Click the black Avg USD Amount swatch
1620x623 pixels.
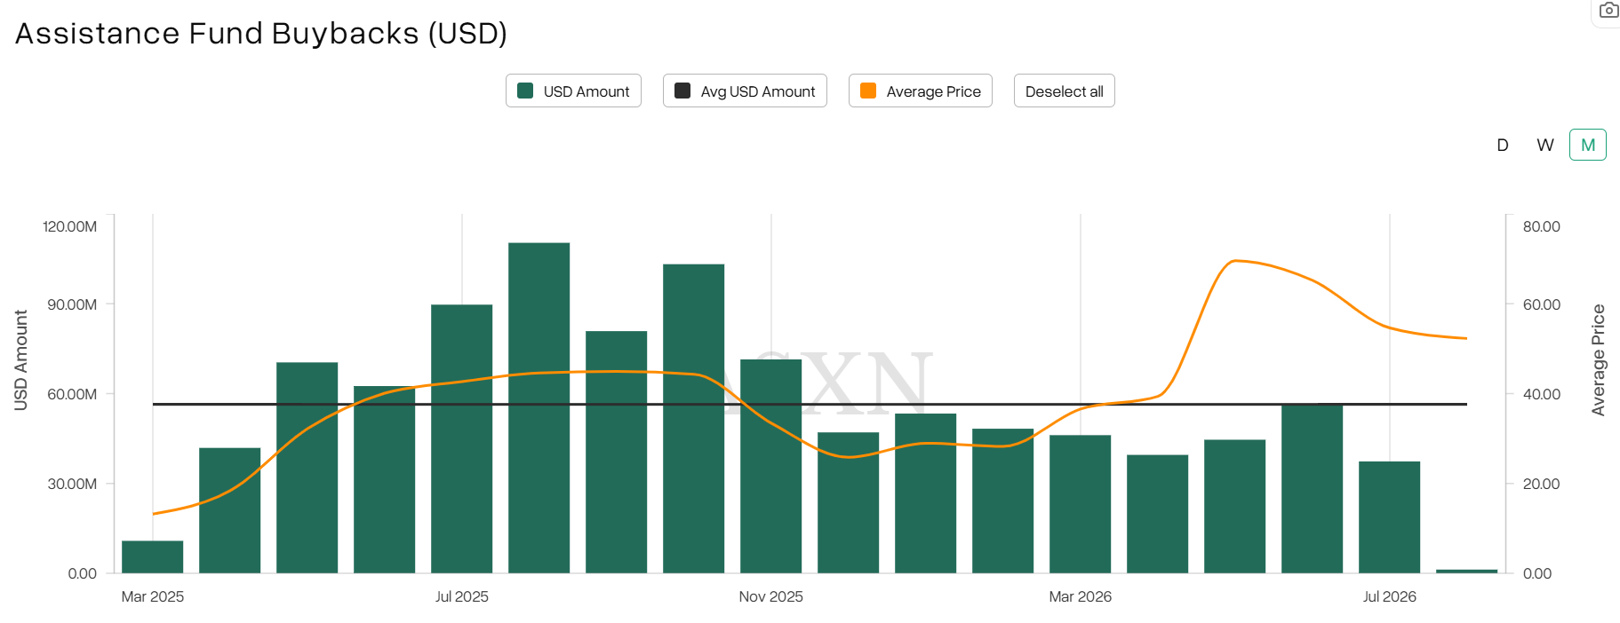coord(682,91)
